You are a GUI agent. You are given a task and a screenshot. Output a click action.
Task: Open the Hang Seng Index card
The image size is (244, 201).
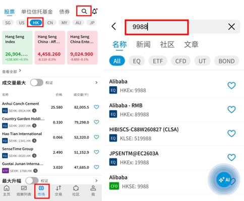[17, 47]
